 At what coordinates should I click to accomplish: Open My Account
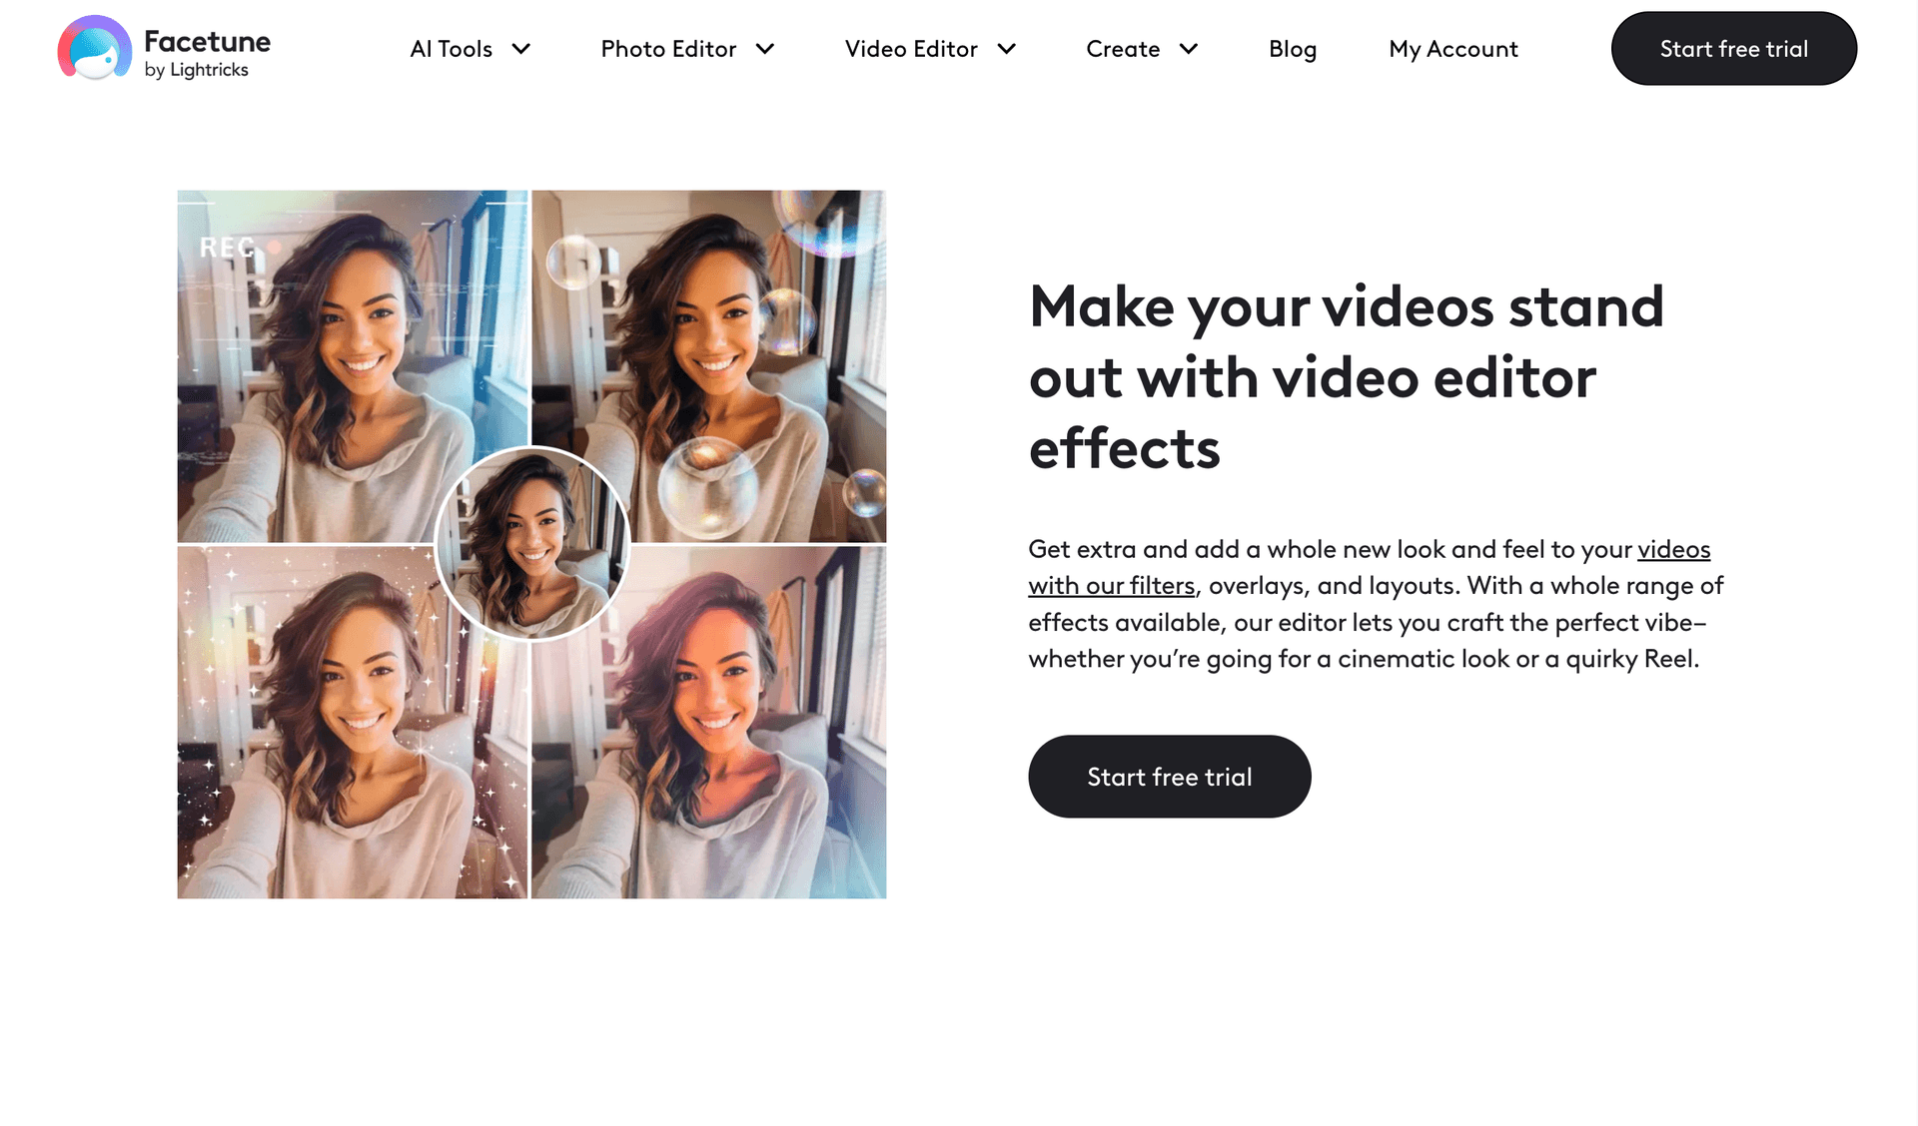[1453, 49]
